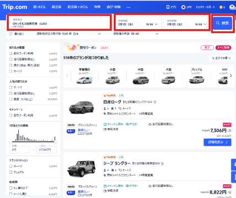Select the プレミアム car category
This screenshot has width=236, height=198.
click(x=196, y=76)
